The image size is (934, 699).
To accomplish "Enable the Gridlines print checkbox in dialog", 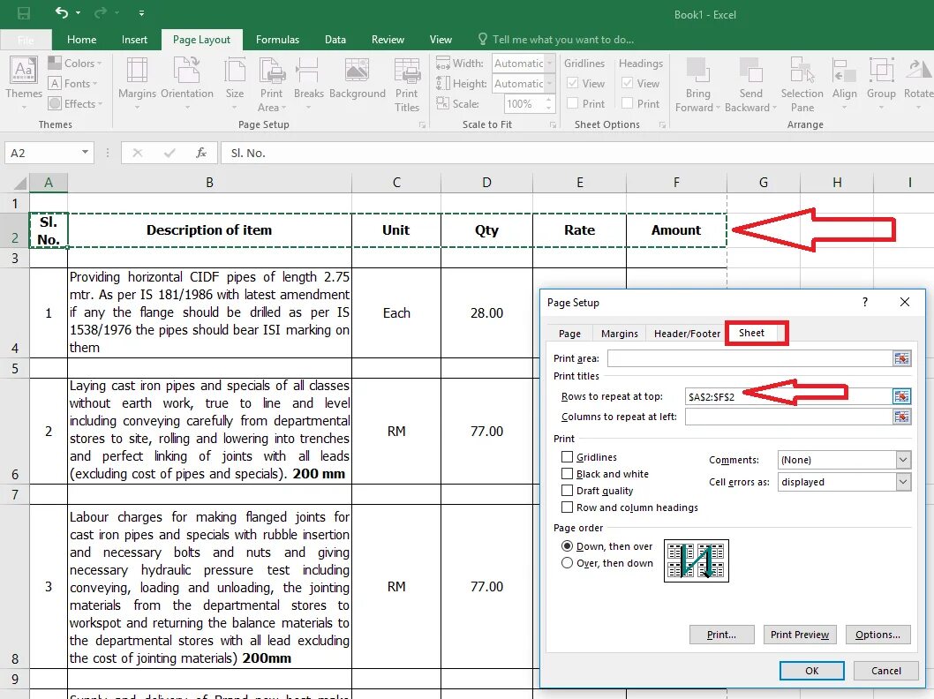I will 567,456.
